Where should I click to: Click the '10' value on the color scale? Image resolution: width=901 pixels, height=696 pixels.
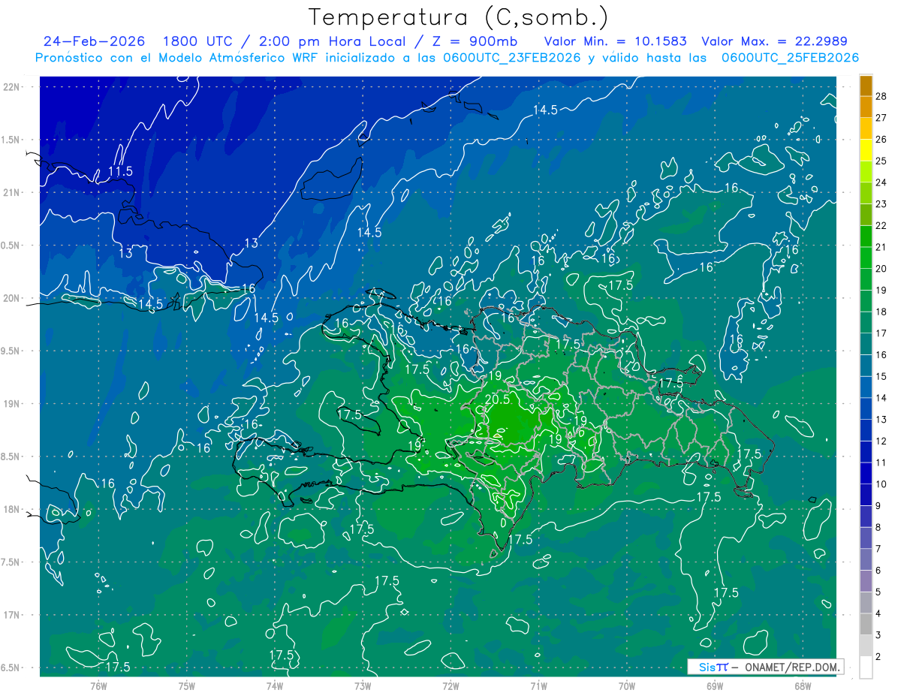pos(881,484)
